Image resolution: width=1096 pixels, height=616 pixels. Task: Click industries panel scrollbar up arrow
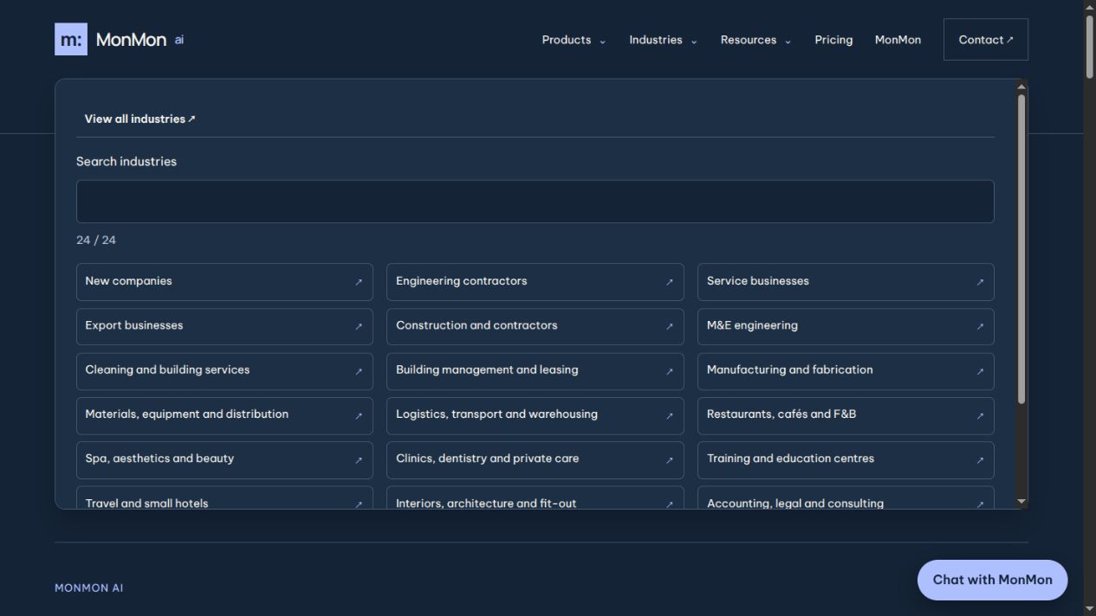[1021, 87]
